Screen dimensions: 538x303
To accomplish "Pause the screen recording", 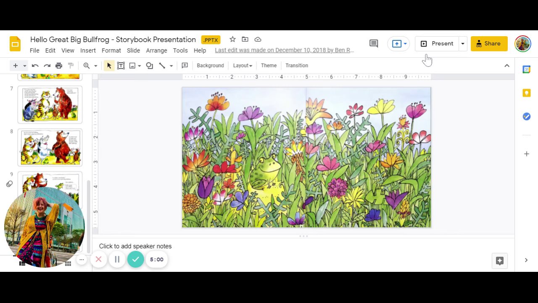I will click(x=117, y=260).
